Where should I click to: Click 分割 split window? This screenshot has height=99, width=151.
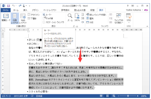[90, 22]
